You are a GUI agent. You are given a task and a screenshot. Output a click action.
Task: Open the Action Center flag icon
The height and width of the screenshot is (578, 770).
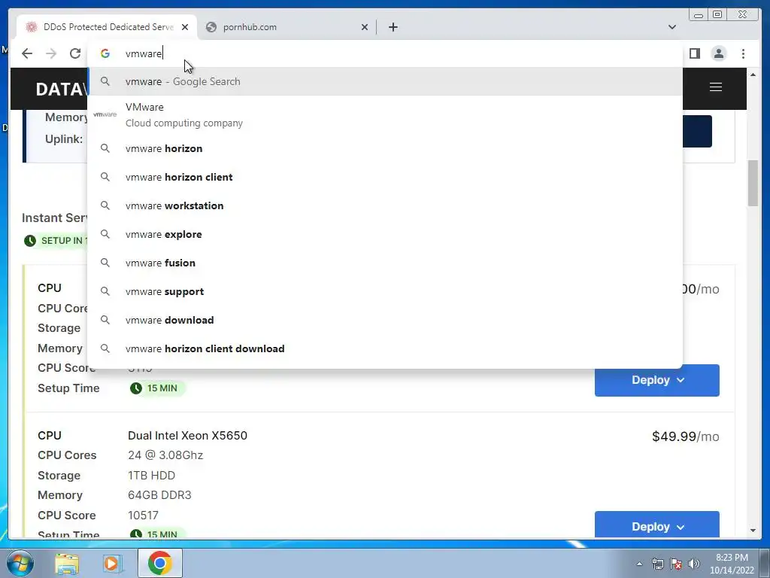[676, 564]
